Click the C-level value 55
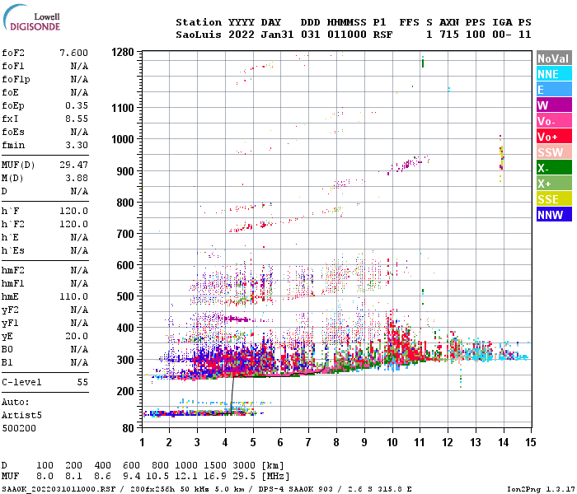The image size is (577, 494). point(82,382)
